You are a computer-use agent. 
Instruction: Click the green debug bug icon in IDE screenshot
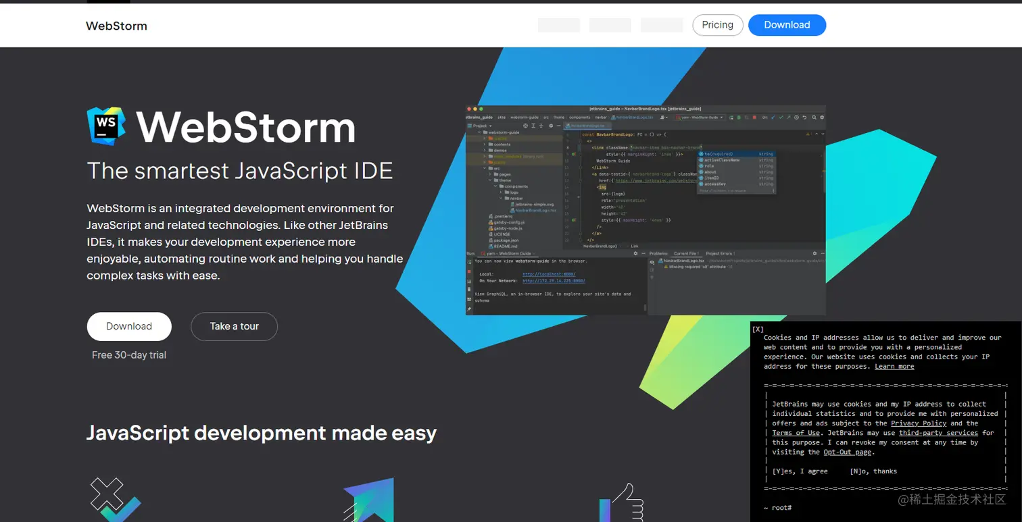point(739,118)
